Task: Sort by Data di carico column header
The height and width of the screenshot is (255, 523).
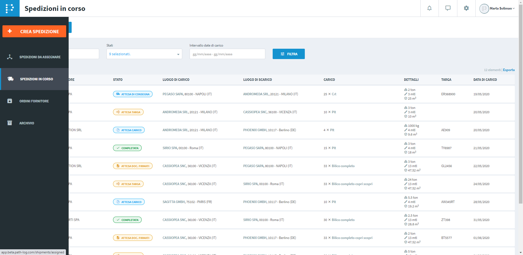Action: pyautogui.click(x=485, y=80)
